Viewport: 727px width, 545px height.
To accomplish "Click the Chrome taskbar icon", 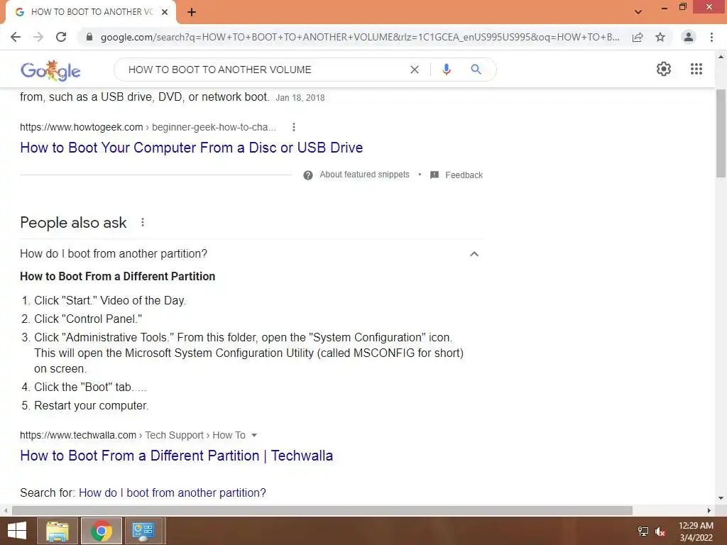I will 101,531.
